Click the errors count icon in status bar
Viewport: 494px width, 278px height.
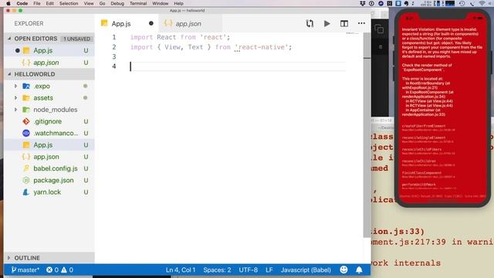[x=49, y=270]
